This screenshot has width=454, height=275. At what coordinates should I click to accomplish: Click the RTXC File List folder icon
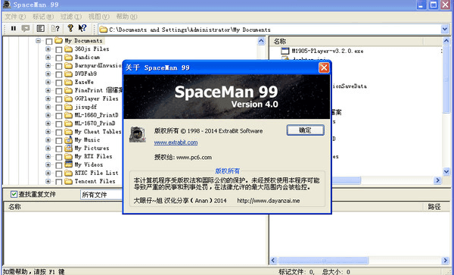click(x=69, y=173)
